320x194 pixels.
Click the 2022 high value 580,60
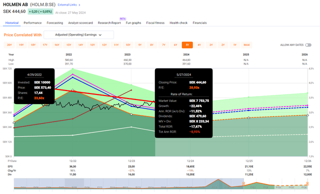(69, 60)
